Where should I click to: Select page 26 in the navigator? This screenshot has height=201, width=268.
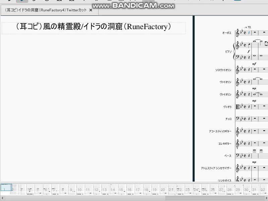tap(213, 189)
